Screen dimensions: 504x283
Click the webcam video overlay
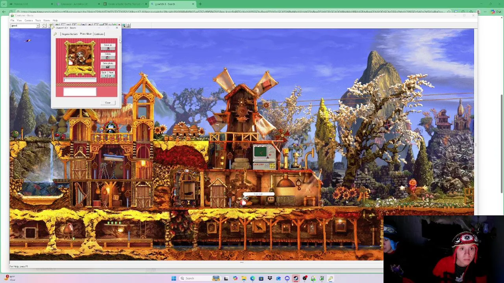click(x=443, y=249)
